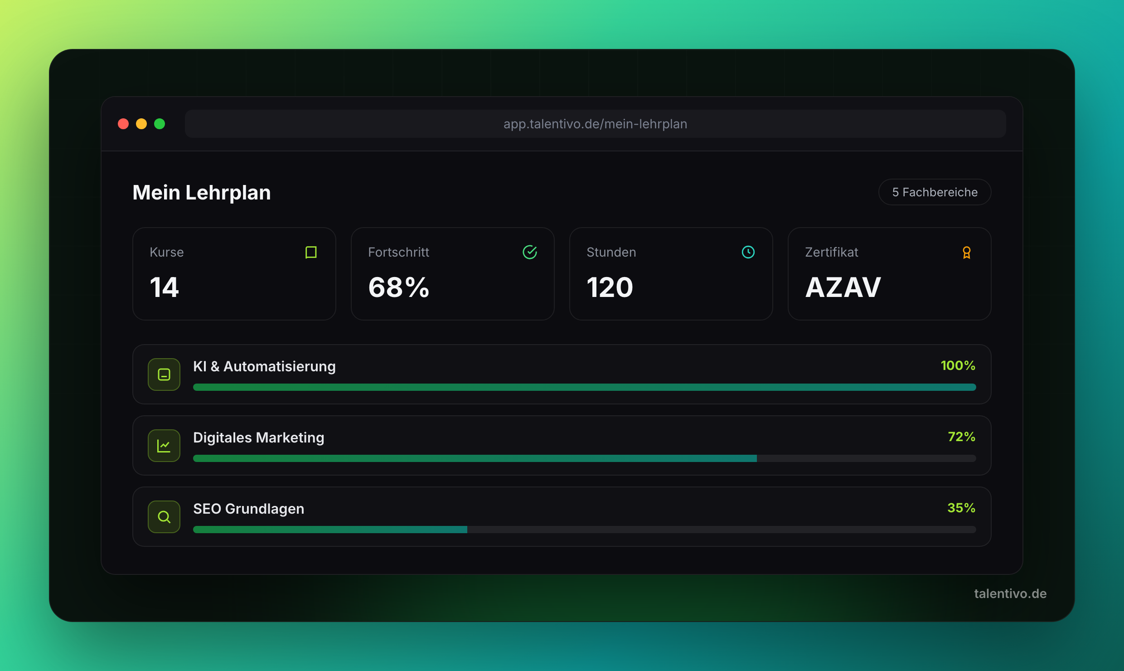Click the 100% label for KI & Automatisierung
Viewport: 1124px width, 671px height.
pos(958,365)
